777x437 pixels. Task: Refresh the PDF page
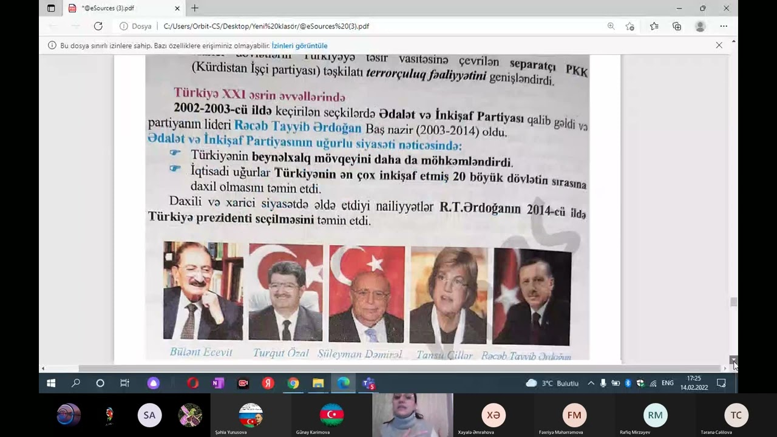(x=98, y=26)
